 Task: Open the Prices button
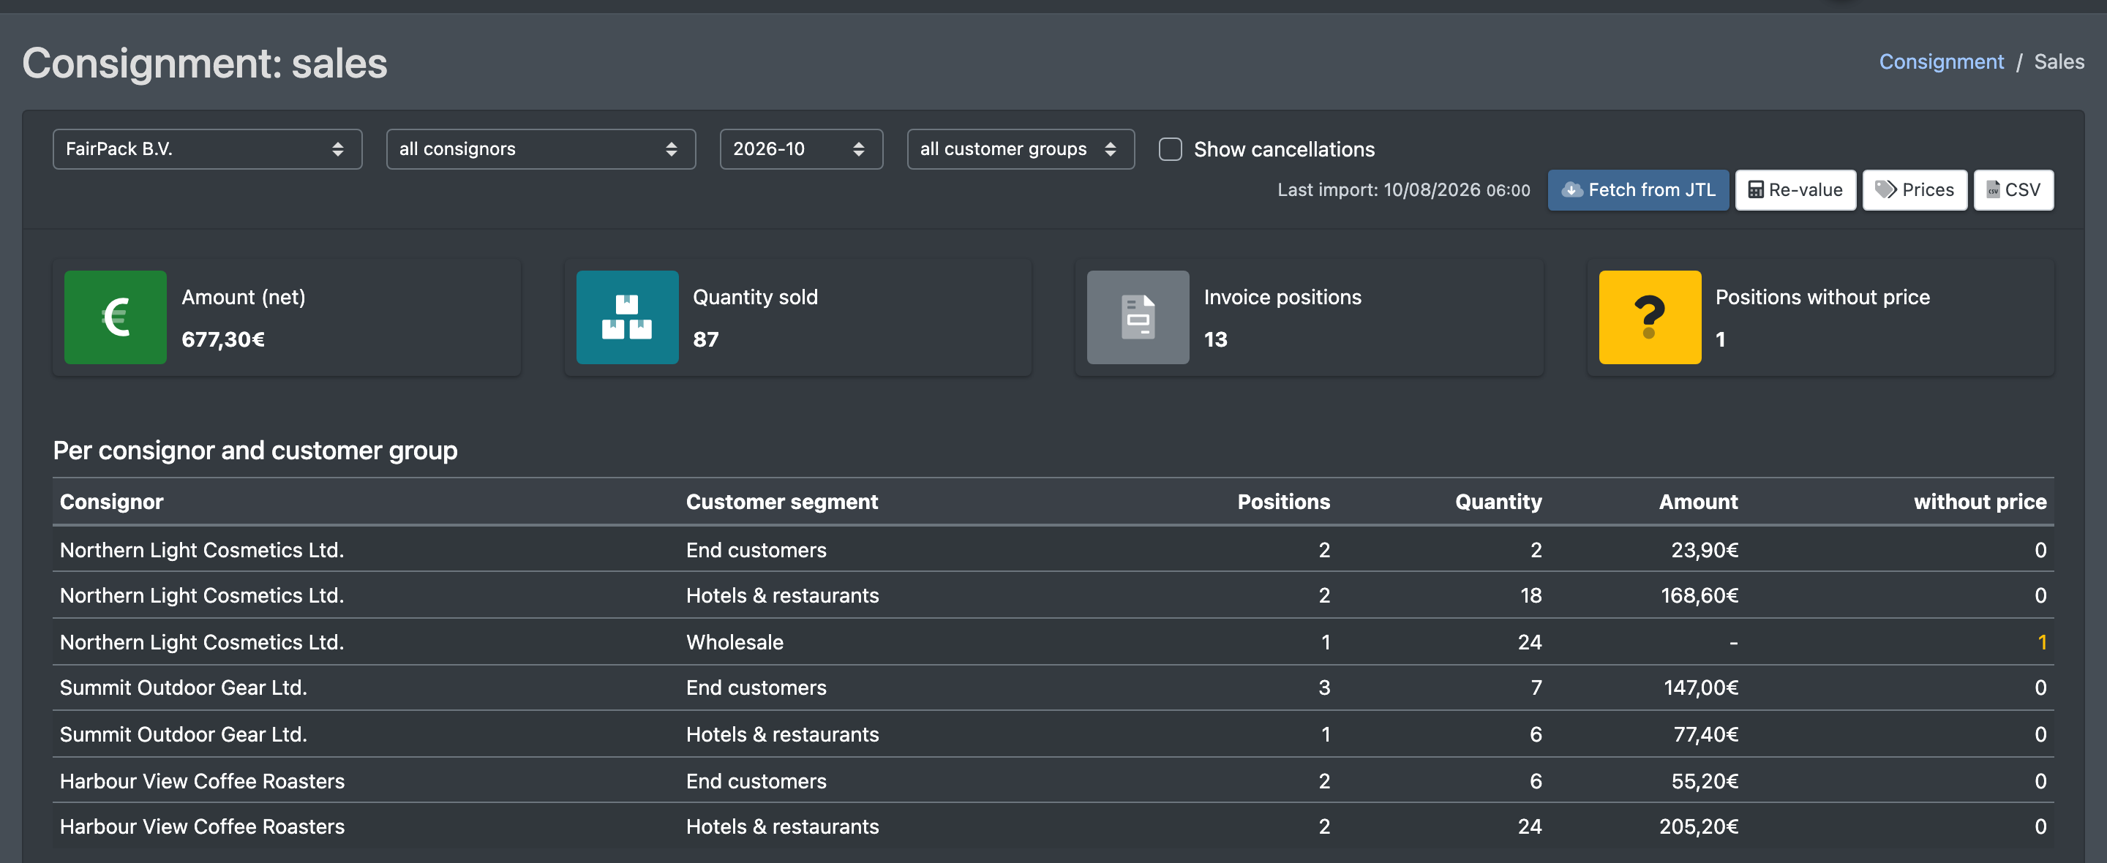[1915, 189]
